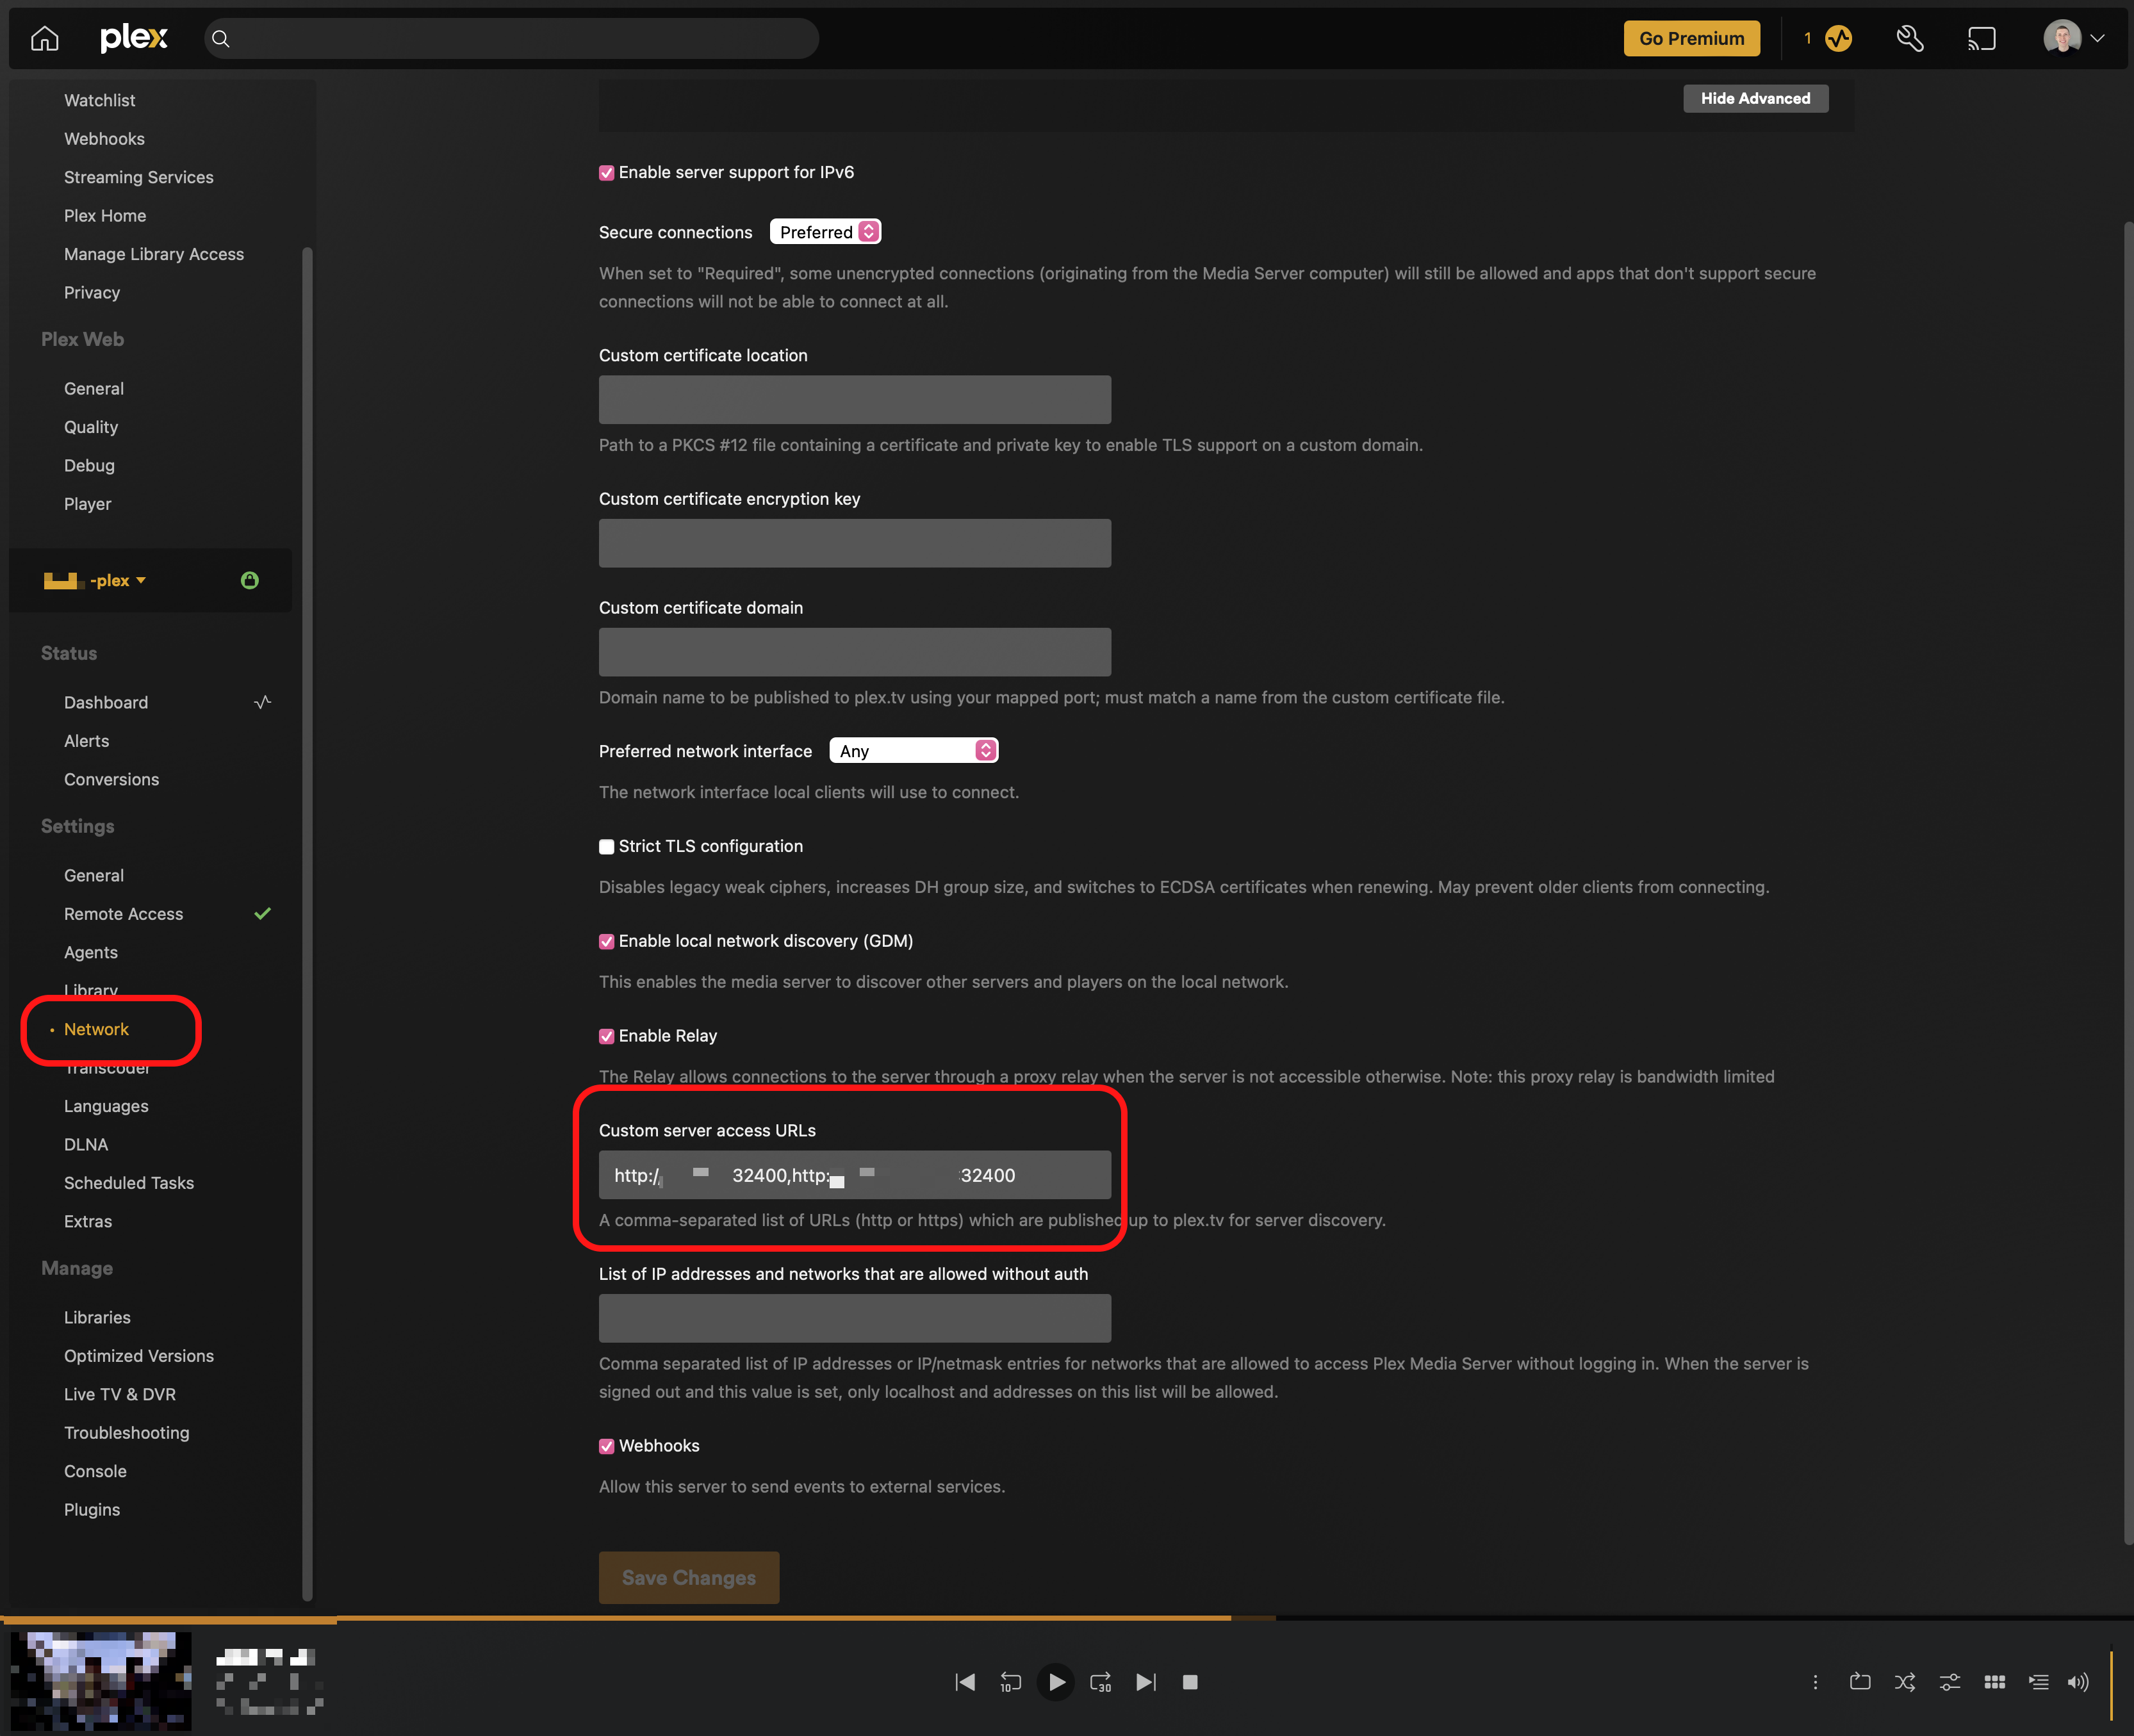
Task: Open the Secure connections Preferred dropdown
Action: click(x=826, y=232)
